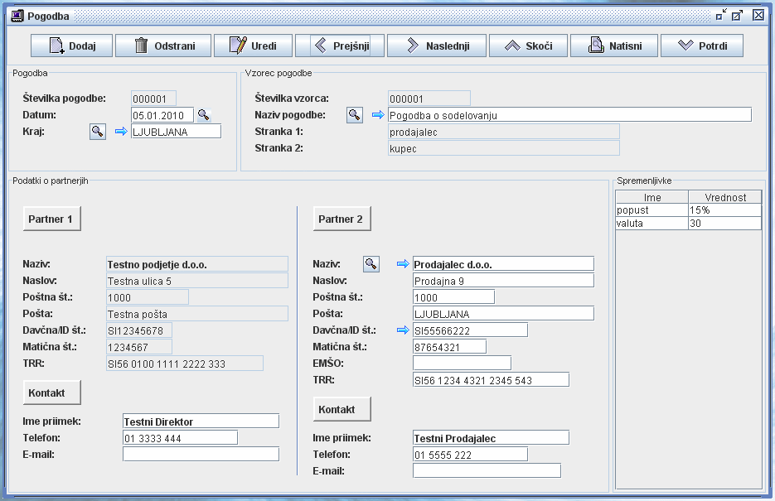This screenshot has width=775, height=501.
Task: Click Kontakt button under Partner 2
Action: pyautogui.click(x=341, y=409)
